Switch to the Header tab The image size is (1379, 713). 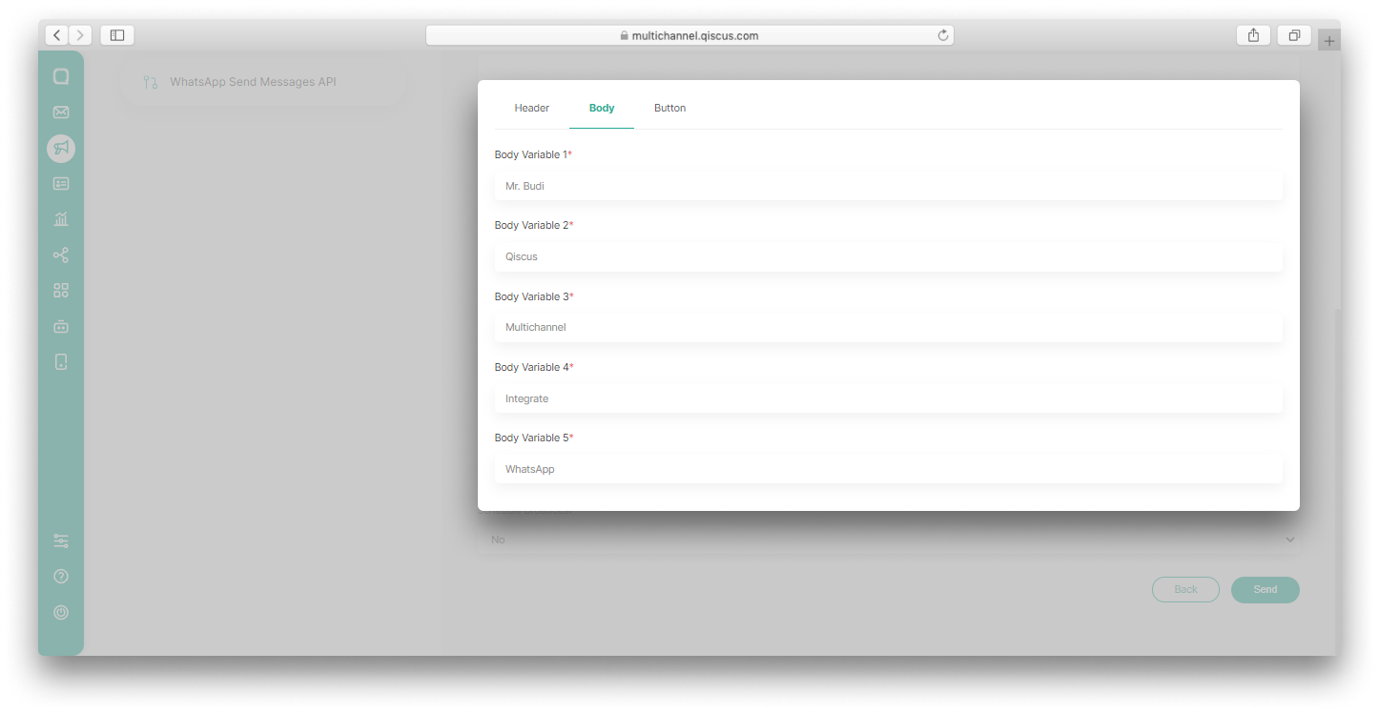531,108
